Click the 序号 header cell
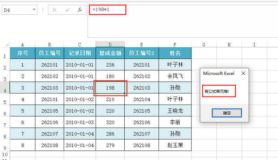 coord(22,53)
